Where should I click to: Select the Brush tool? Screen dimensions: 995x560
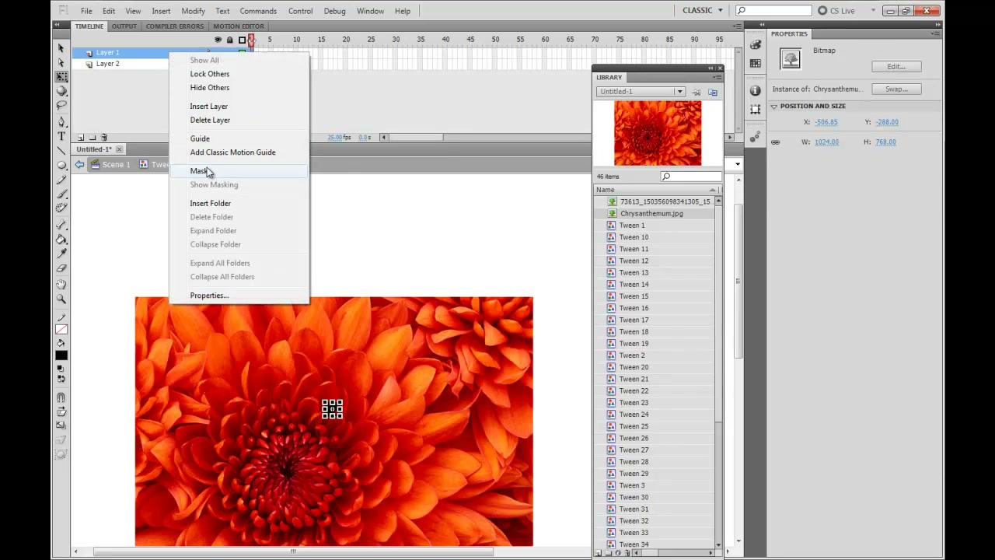click(x=61, y=194)
